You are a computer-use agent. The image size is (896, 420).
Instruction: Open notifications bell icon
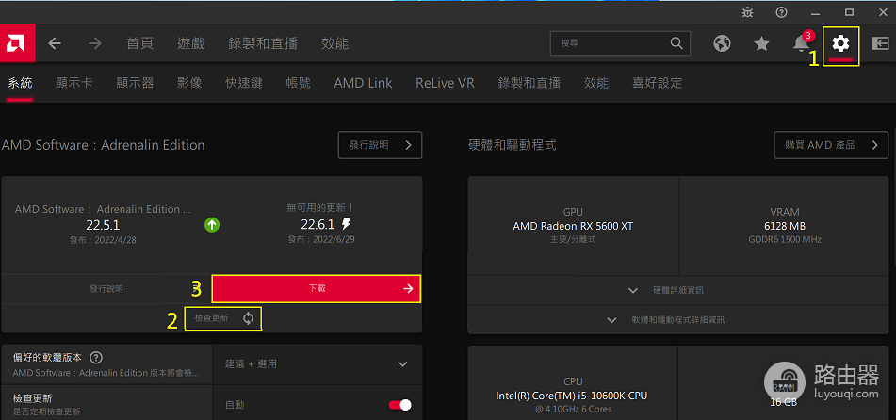point(802,43)
